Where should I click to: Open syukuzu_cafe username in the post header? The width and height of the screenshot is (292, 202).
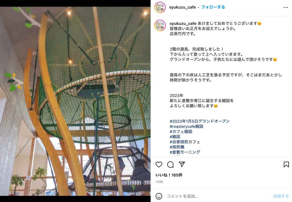pos(182,7)
